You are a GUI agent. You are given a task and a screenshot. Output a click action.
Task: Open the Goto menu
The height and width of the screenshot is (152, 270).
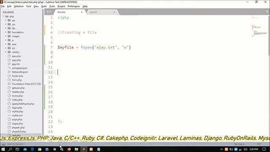pos(44,6)
